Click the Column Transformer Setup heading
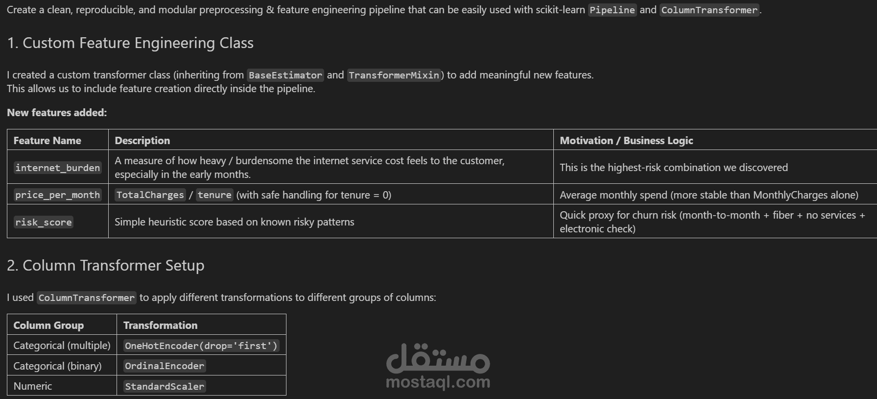The image size is (877, 399). (106, 265)
